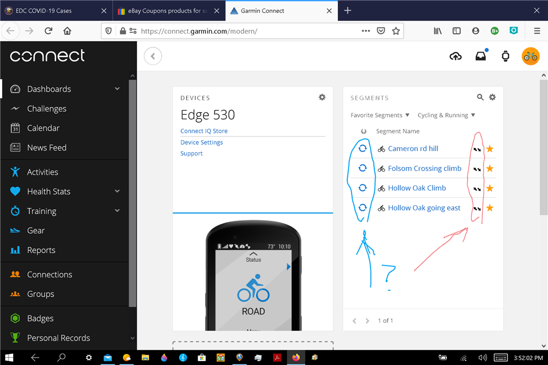Viewport: 548px width, 365px height.
Task: Click the browser home icon
Action: [x=67, y=31]
